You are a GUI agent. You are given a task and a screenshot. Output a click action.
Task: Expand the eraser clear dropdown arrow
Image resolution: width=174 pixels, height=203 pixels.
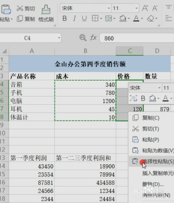pyautogui.click(x=156, y=19)
